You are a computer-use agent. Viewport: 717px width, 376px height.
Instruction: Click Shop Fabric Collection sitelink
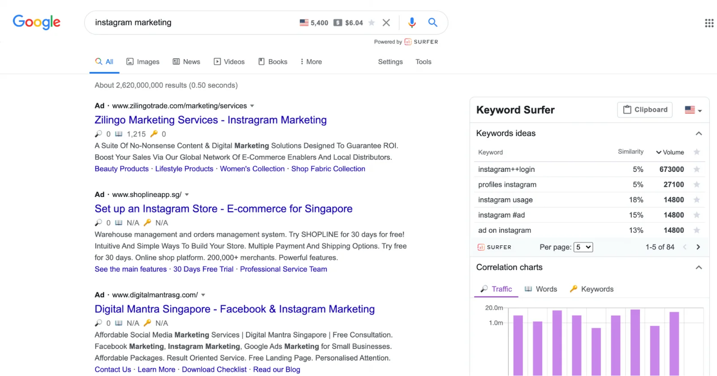point(328,169)
